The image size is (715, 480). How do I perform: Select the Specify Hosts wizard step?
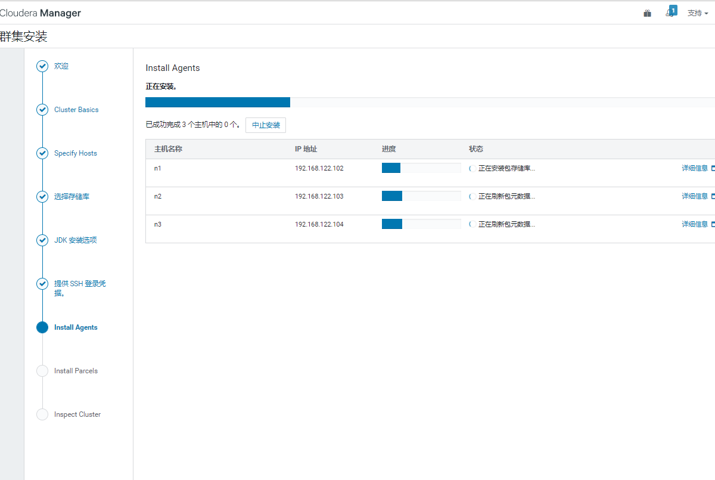click(76, 153)
